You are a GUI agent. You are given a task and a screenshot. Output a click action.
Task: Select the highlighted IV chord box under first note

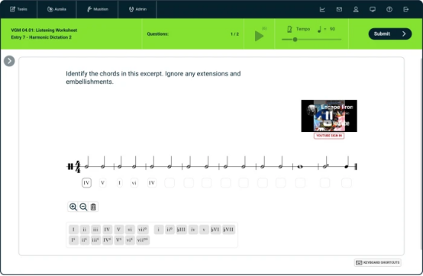point(86,183)
